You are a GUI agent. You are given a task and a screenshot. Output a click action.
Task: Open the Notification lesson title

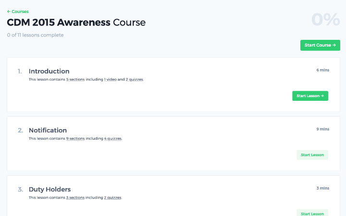coord(48,130)
